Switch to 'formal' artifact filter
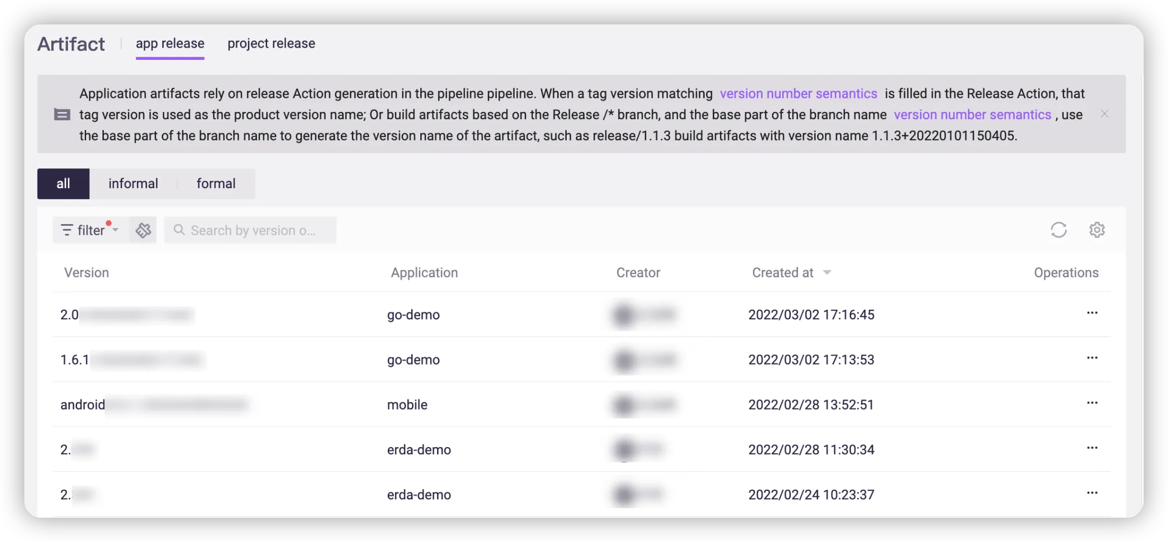Viewport: 1168px width, 542px height. (216, 184)
